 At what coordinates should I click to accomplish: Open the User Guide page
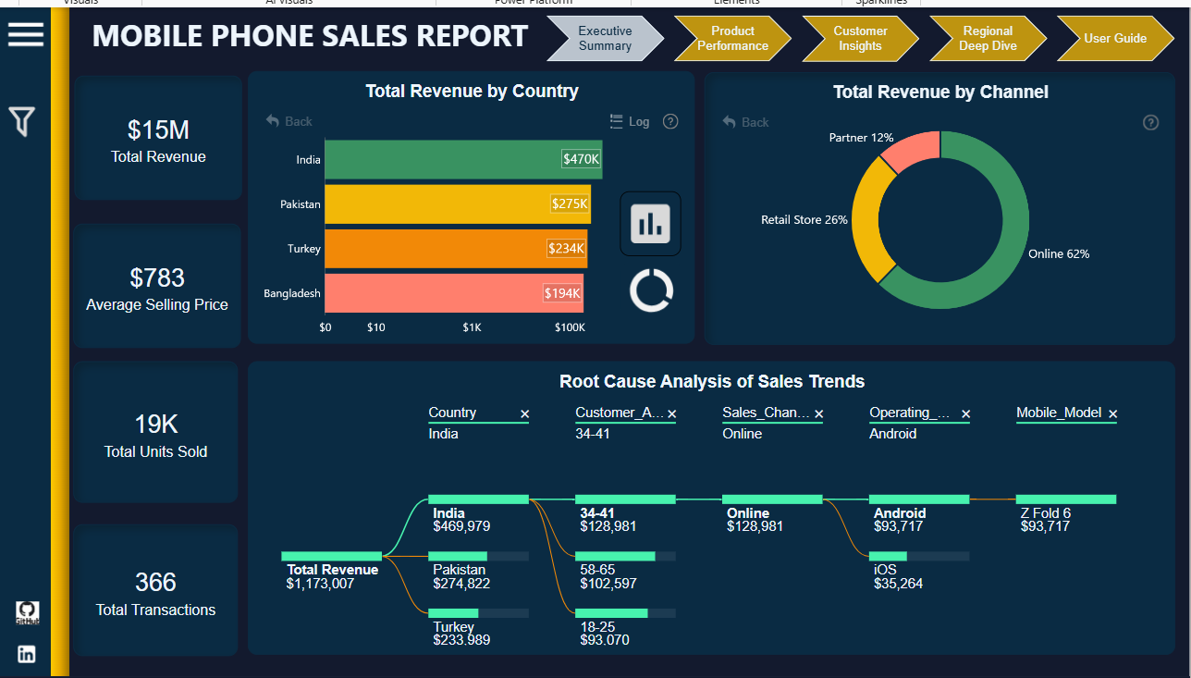click(x=1115, y=38)
